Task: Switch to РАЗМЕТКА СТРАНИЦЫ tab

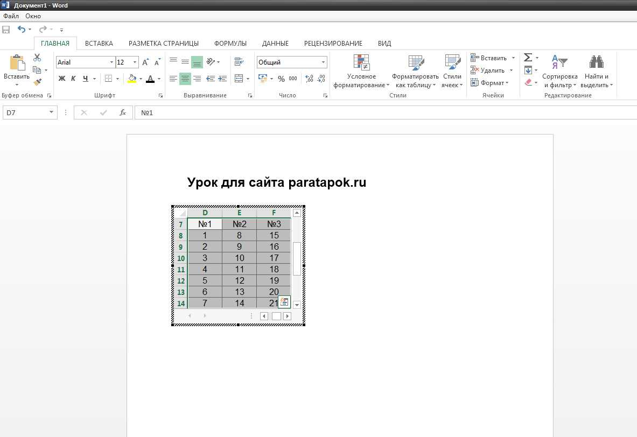Action: pos(163,44)
